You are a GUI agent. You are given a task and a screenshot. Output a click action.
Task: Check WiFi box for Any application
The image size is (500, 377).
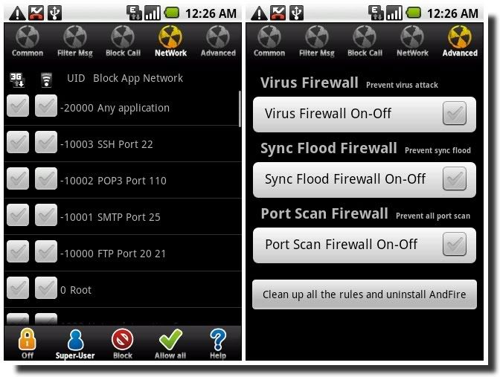pos(46,106)
